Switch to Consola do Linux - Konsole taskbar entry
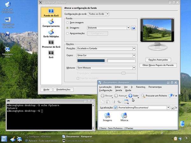The height and width of the screenshot is (143, 191). (x=78, y=141)
